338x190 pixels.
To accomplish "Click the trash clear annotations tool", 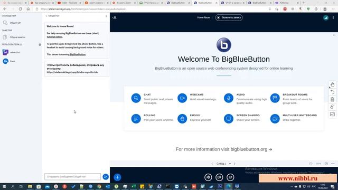I will 332,99.
